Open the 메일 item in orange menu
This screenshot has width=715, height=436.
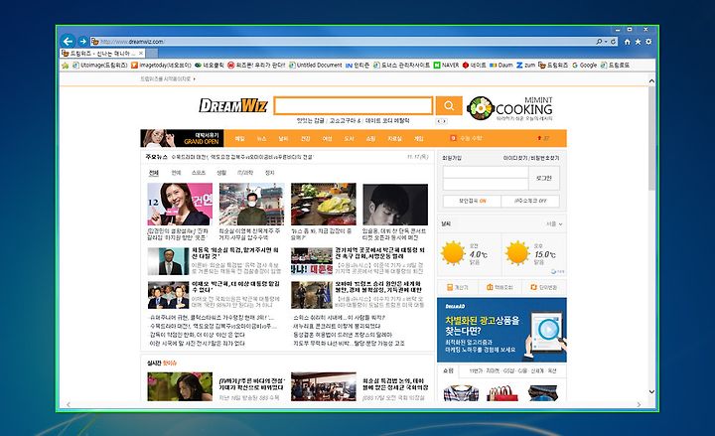240,139
